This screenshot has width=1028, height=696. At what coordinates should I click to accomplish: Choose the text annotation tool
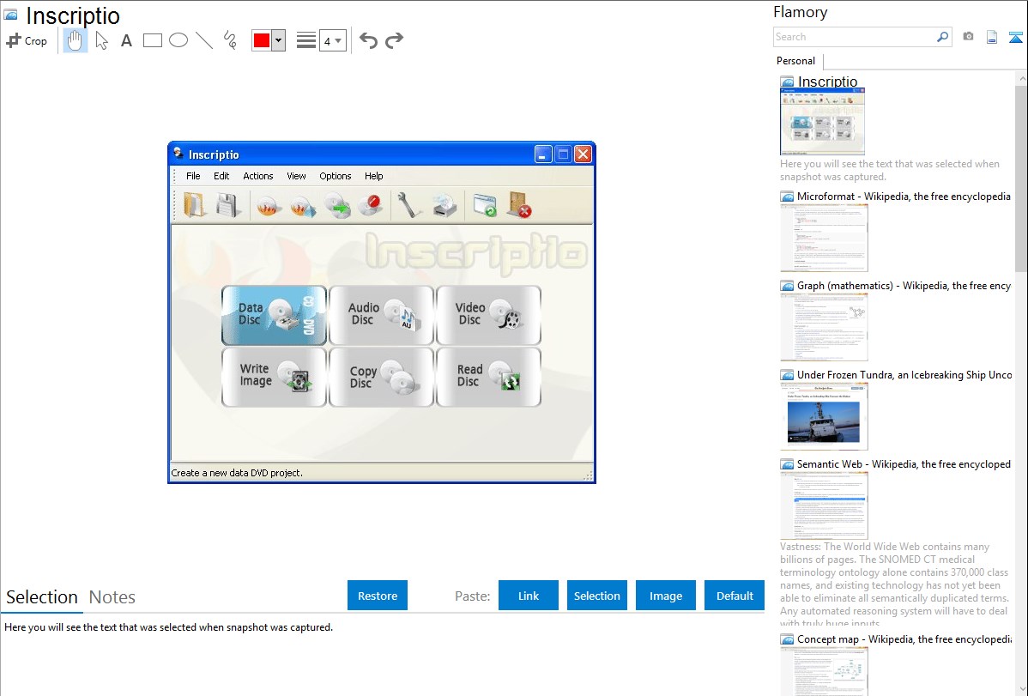[x=126, y=40]
